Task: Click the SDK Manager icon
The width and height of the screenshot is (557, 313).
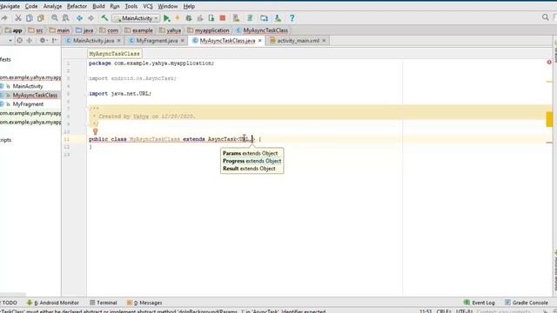Action: [x=278, y=18]
